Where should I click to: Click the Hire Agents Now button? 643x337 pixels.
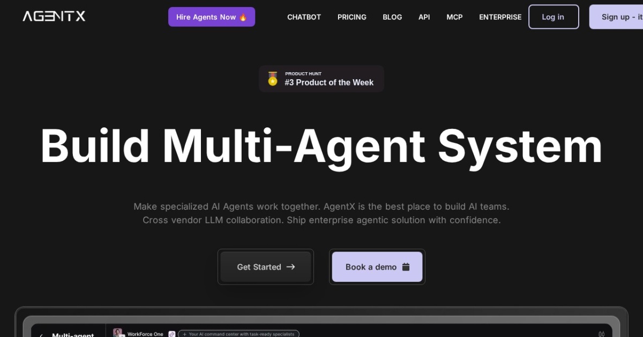(x=212, y=17)
